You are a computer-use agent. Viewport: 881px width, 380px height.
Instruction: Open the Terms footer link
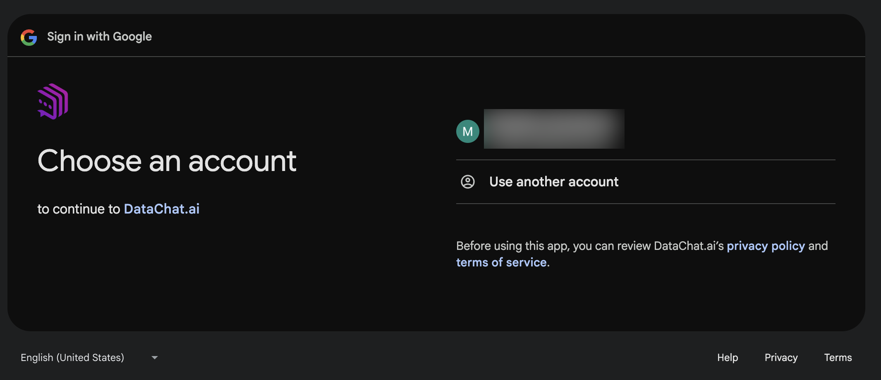pyautogui.click(x=838, y=358)
